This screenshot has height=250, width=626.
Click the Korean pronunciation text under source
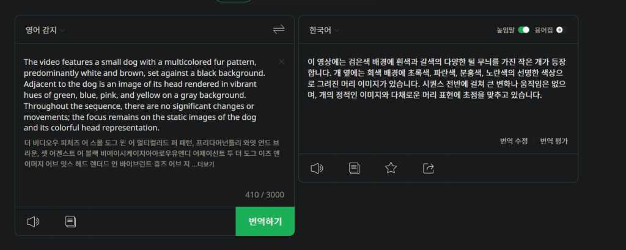(x=152, y=153)
